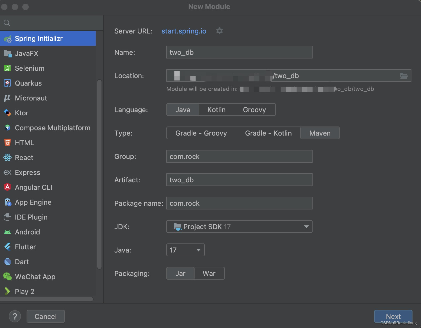Choose the JavaFX icon in the list

click(x=7, y=54)
